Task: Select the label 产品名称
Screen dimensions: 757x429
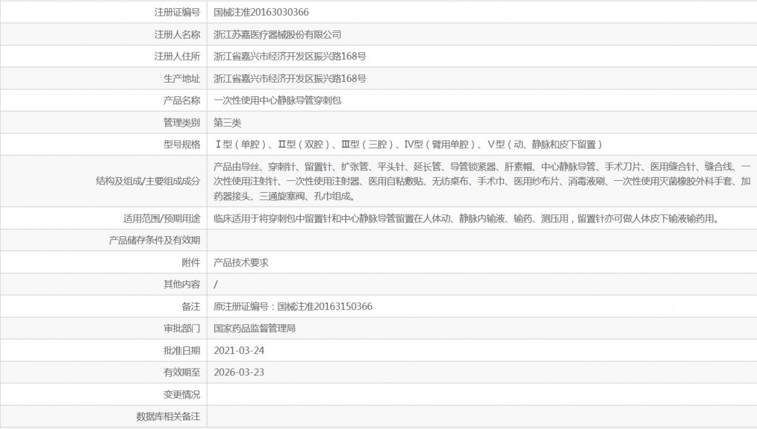Action: (182, 100)
